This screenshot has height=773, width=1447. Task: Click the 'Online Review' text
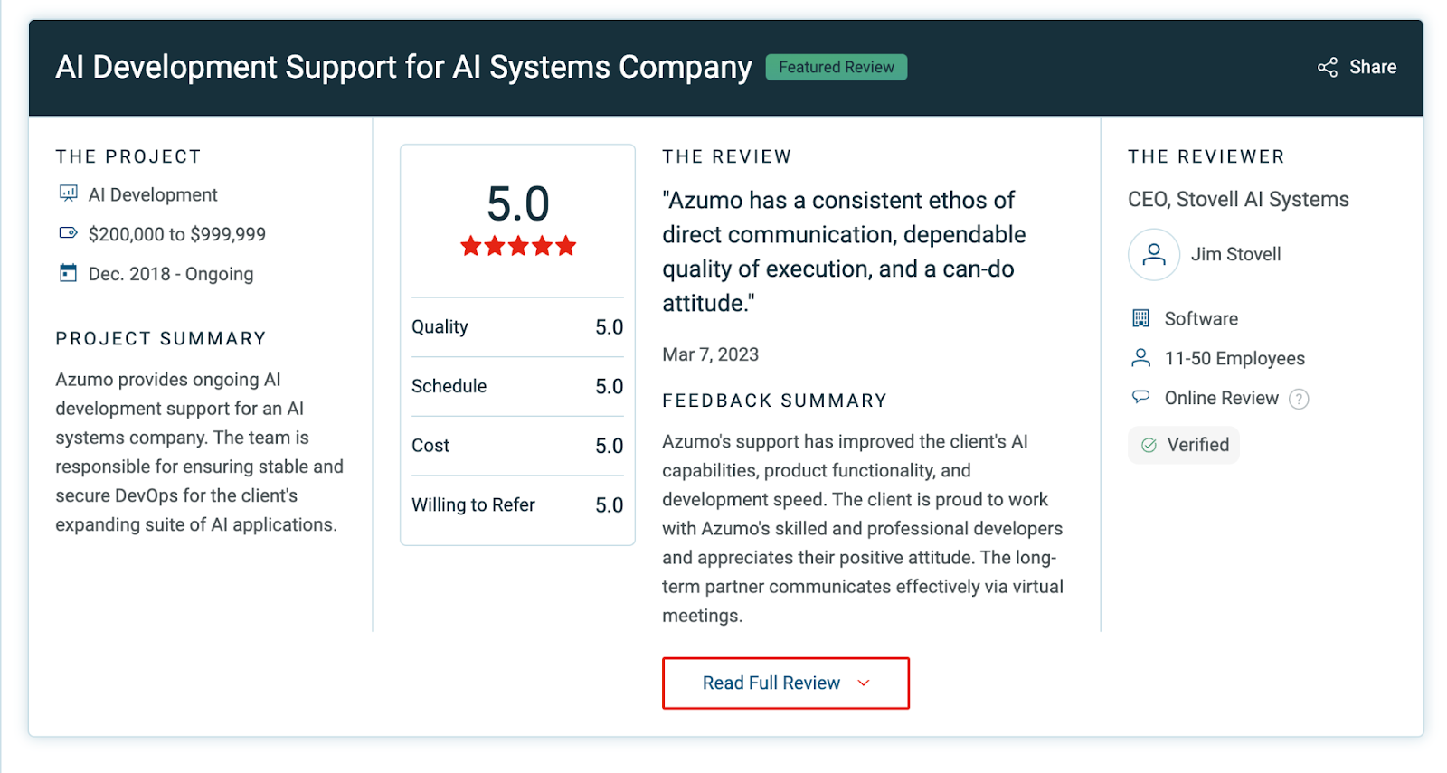[1221, 399]
